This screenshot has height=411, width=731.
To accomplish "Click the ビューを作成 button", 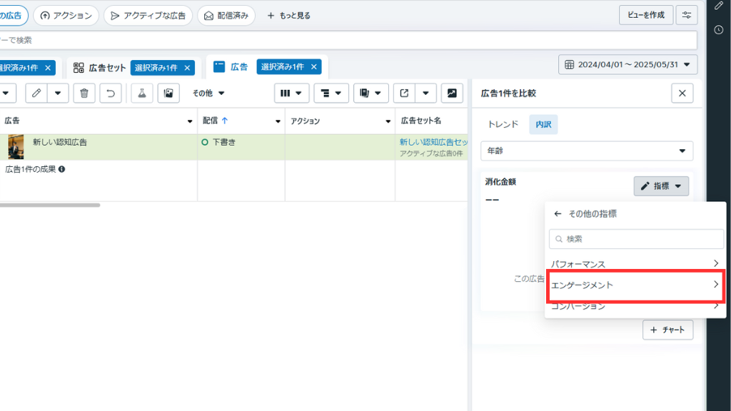I will point(646,15).
